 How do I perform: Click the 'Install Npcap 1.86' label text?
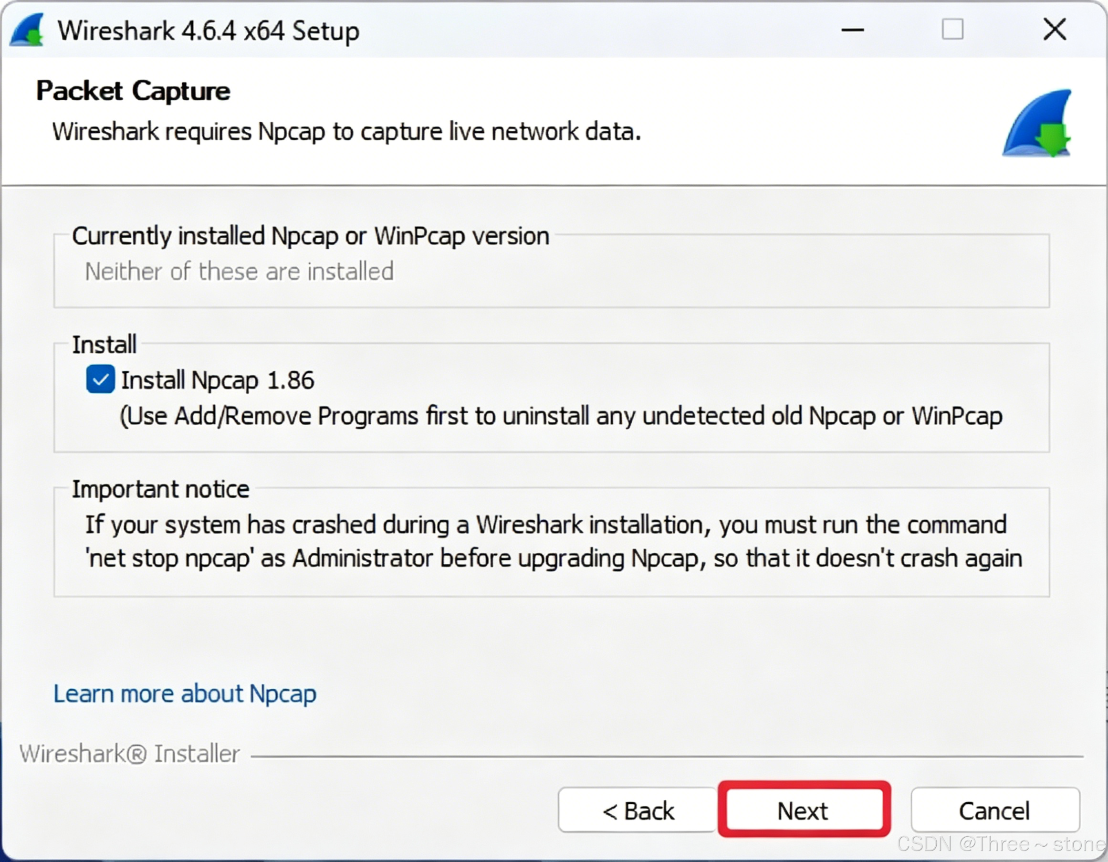point(218,380)
